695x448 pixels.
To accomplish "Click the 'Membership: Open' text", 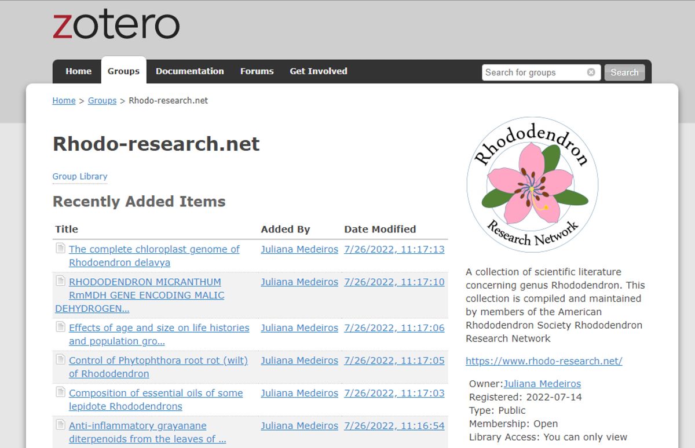I will coord(514,424).
